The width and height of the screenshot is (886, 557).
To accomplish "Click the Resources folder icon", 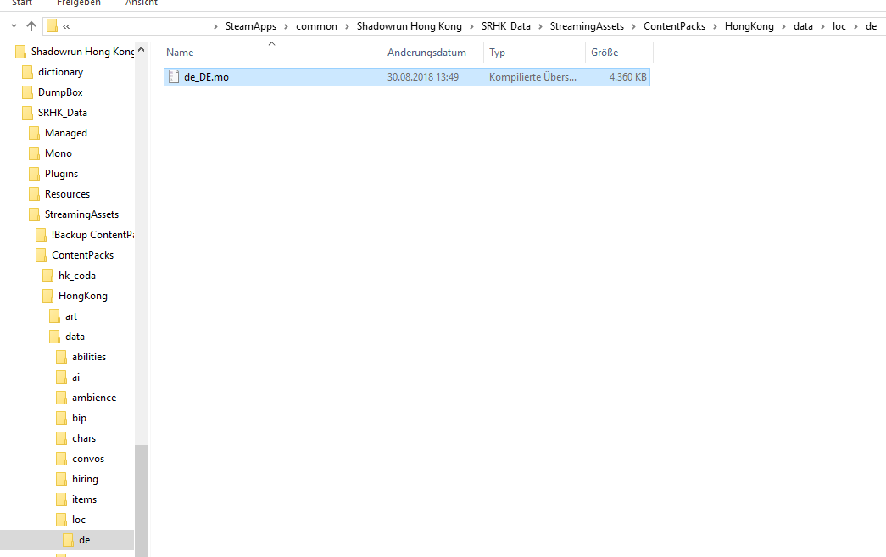I will pyautogui.click(x=34, y=194).
